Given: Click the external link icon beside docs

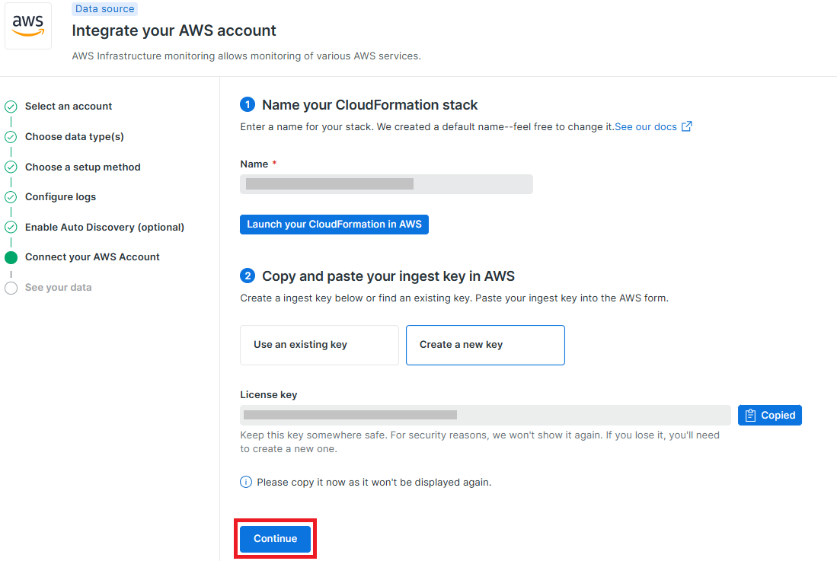Looking at the screenshot, I should tap(687, 126).
